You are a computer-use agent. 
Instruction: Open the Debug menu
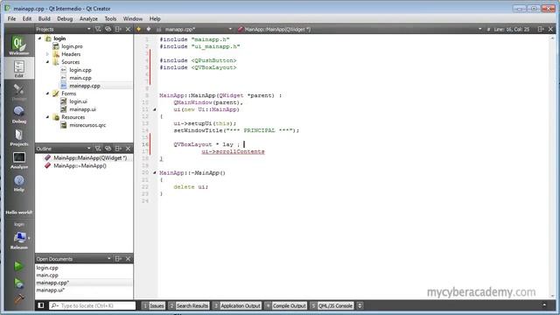point(65,18)
